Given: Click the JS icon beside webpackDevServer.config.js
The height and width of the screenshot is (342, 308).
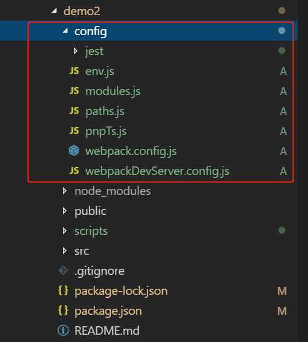Looking at the screenshot, I should tap(74, 171).
